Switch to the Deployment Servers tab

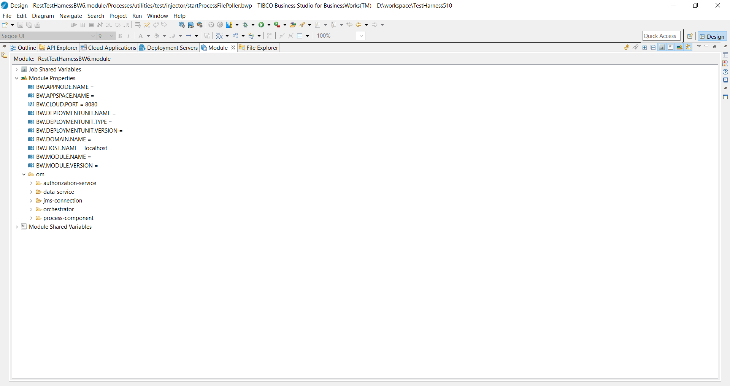click(x=168, y=48)
